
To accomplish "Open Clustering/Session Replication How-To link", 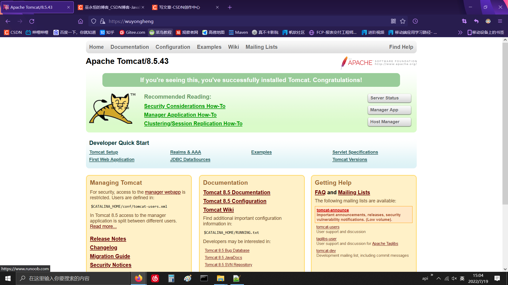I will coord(193,123).
